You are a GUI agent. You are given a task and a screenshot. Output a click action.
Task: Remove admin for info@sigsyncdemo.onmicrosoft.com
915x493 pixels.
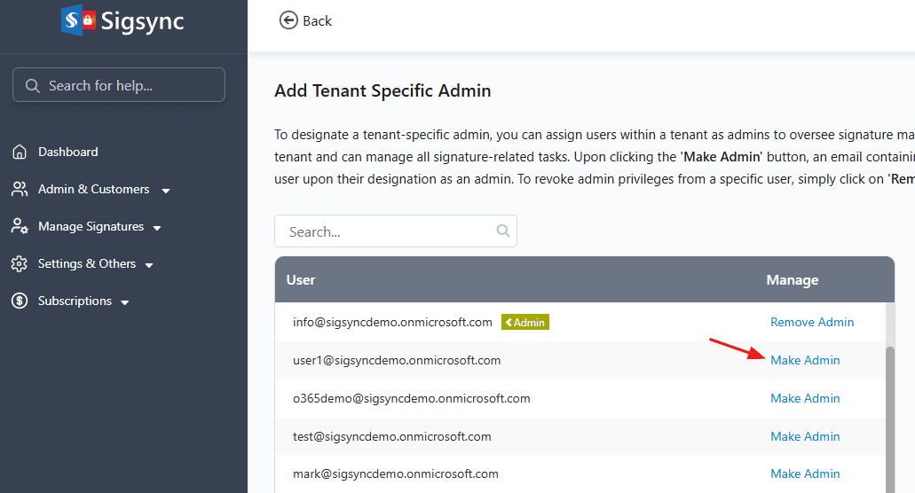tap(811, 322)
